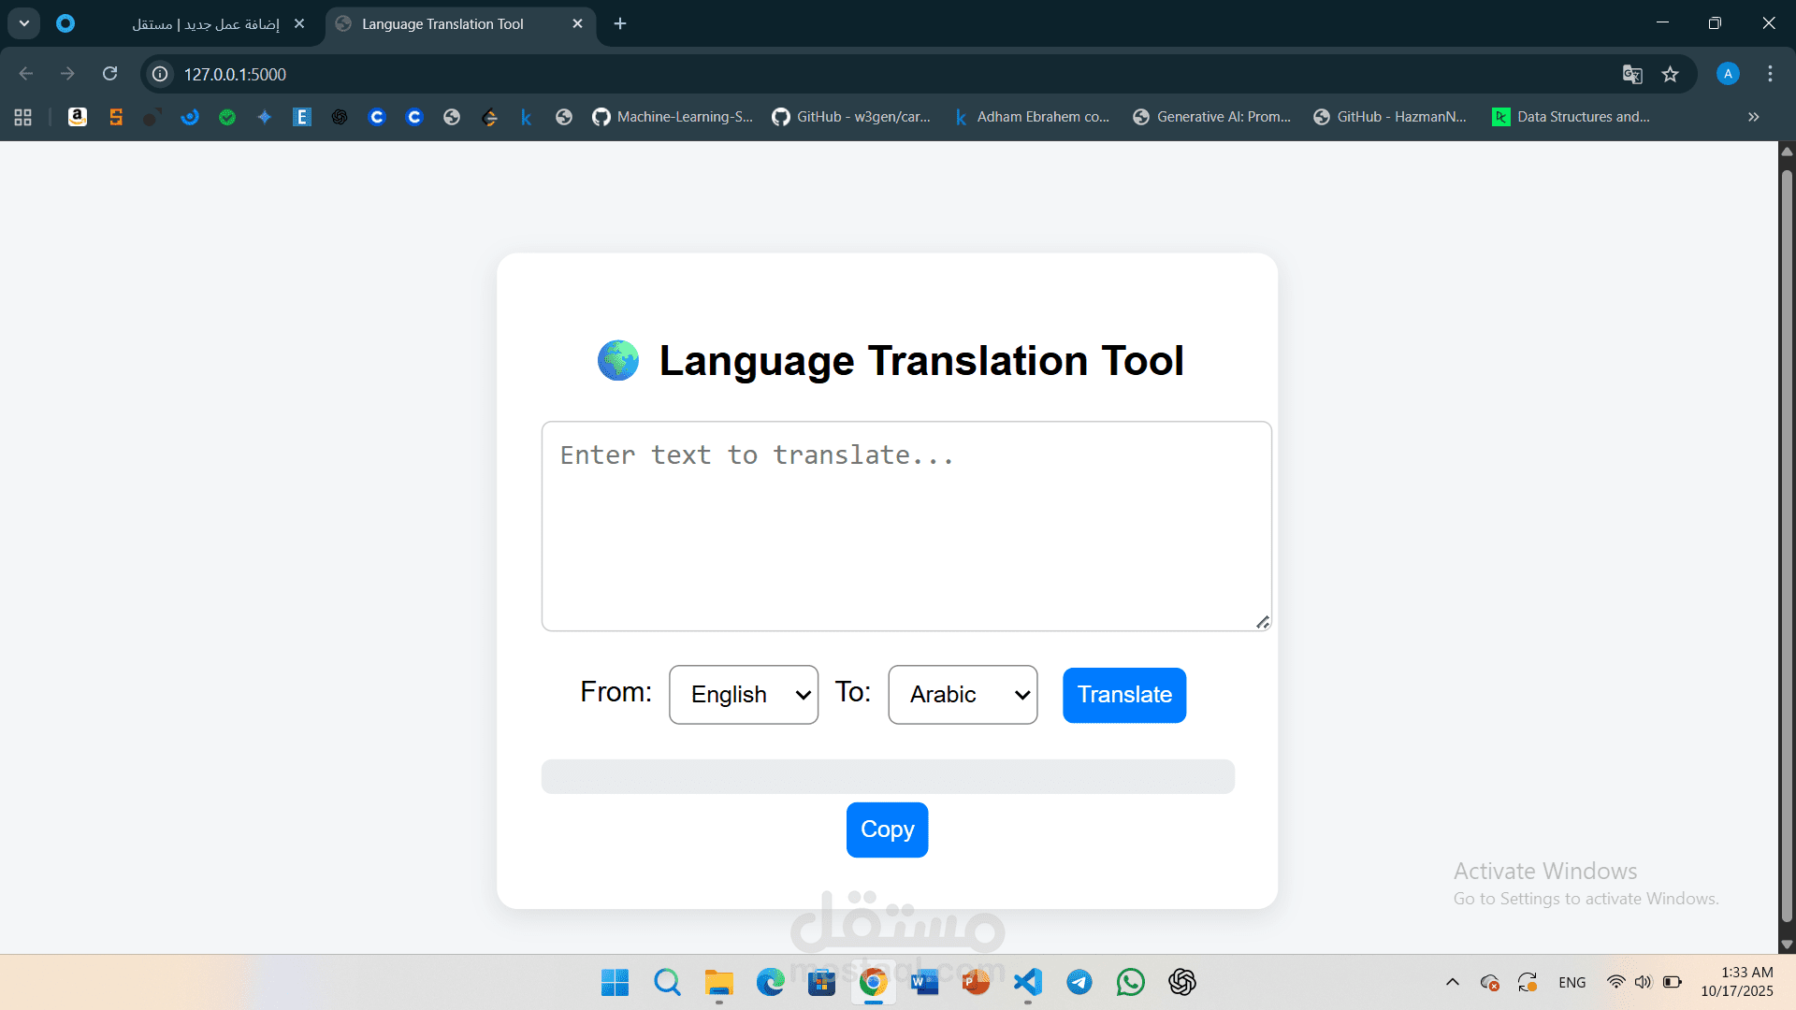Open the From language dropdown showing English

(744, 695)
